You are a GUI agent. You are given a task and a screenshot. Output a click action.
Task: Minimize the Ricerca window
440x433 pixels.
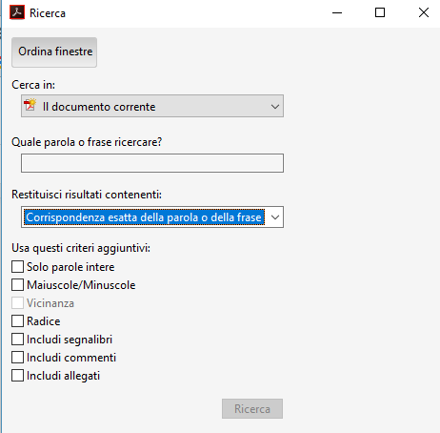[x=337, y=13]
